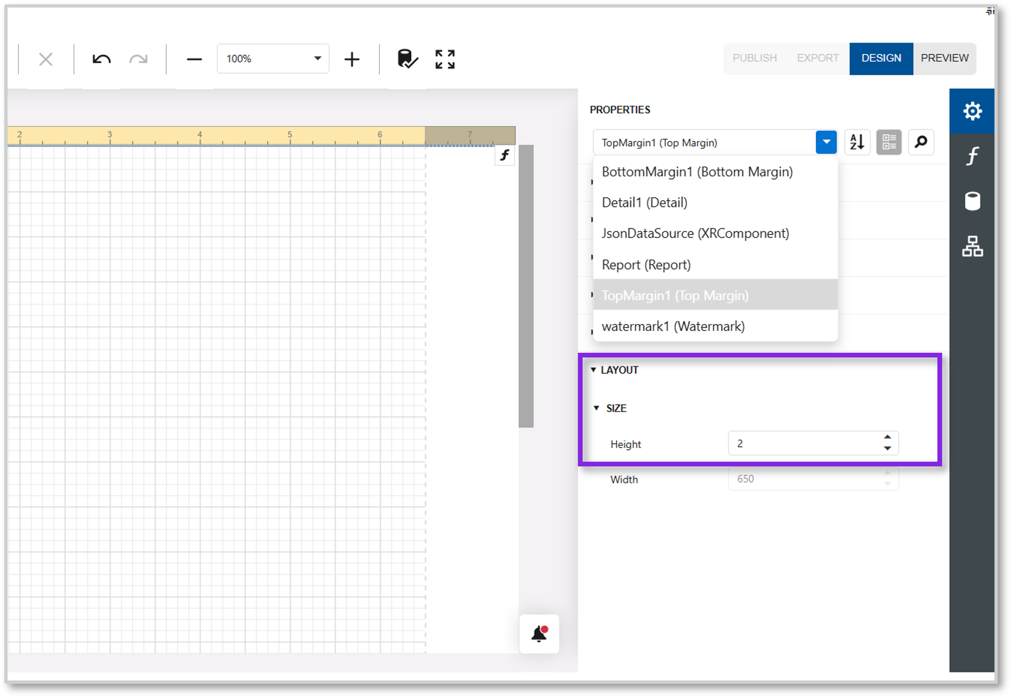Switch to the PREVIEW tab
The height and width of the screenshot is (697, 1011).
[944, 58]
